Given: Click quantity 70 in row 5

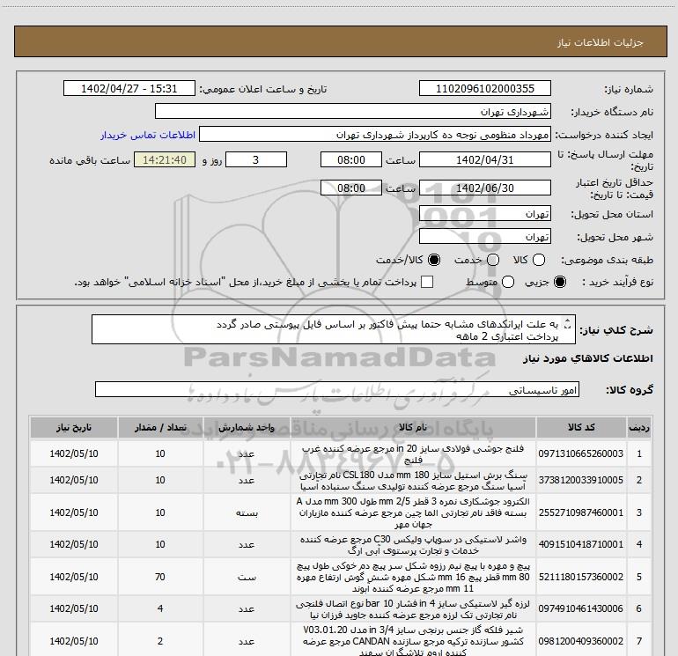Looking at the screenshot, I should 160,577.
